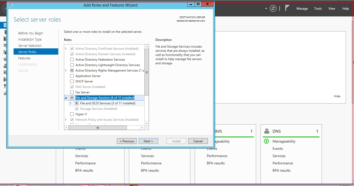The width and height of the screenshot is (354, 186).
Task: Expand Active Directory Rights Management Services
Action: click(x=66, y=70)
